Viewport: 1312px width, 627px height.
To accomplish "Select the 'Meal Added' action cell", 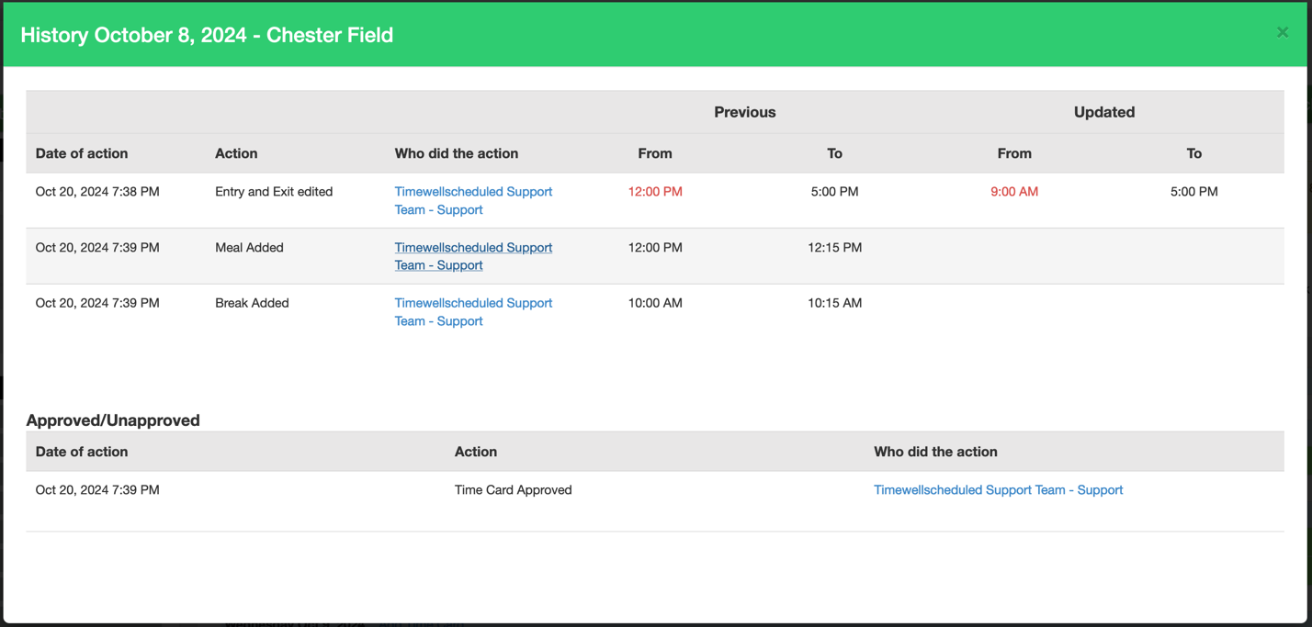I will click(248, 248).
